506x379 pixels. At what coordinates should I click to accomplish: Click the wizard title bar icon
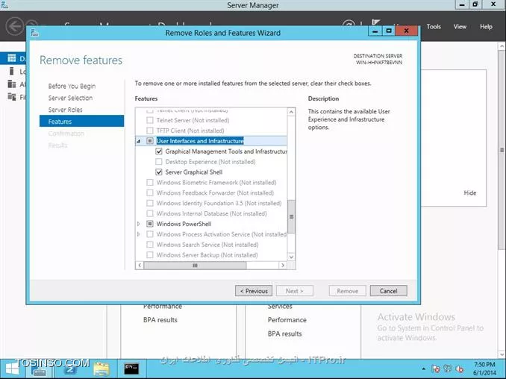34,33
